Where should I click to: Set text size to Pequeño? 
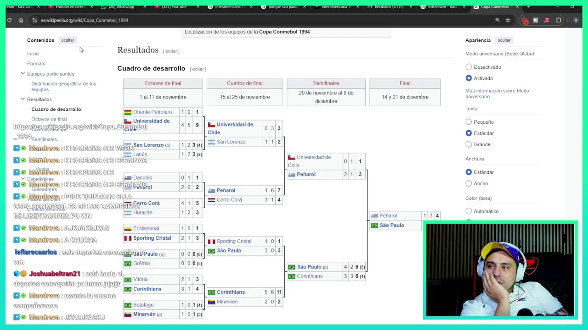pos(469,122)
